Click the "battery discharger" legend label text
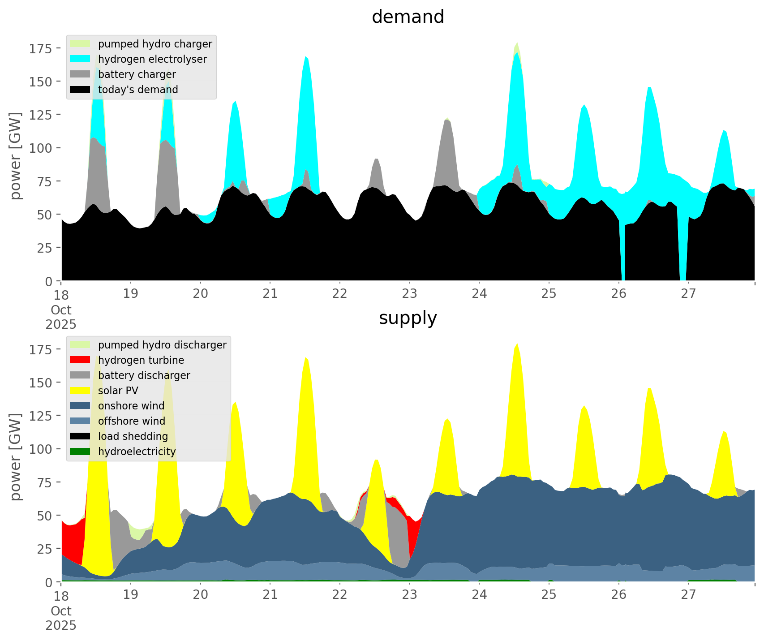Image resolution: width=764 pixels, height=641 pixels. tap(144, 375)
